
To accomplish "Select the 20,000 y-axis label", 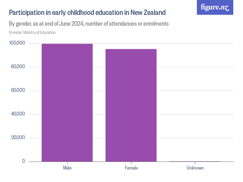I will (18, 138).
